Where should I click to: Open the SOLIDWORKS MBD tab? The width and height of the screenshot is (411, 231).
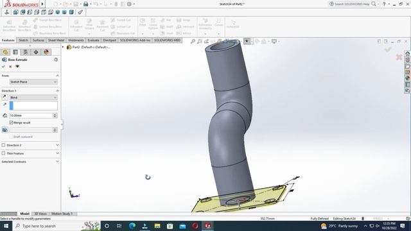coord(167,40)
